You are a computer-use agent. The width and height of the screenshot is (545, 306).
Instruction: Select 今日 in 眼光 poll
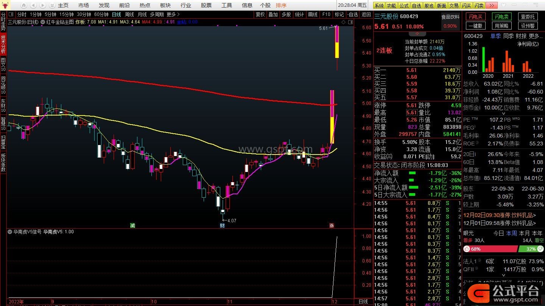(498, 233)
